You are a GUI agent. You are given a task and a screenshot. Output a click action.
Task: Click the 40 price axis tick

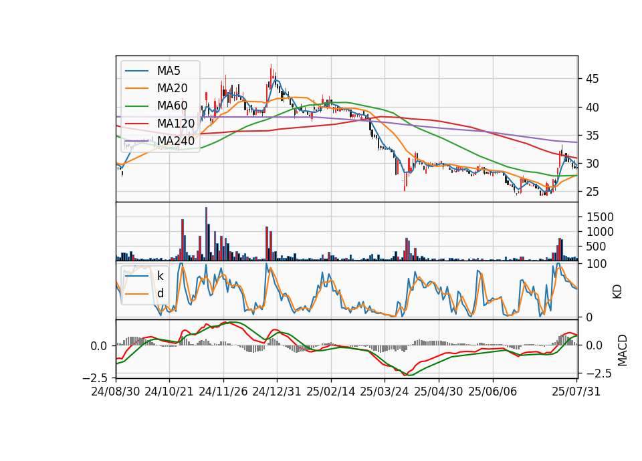coord(593,108)
